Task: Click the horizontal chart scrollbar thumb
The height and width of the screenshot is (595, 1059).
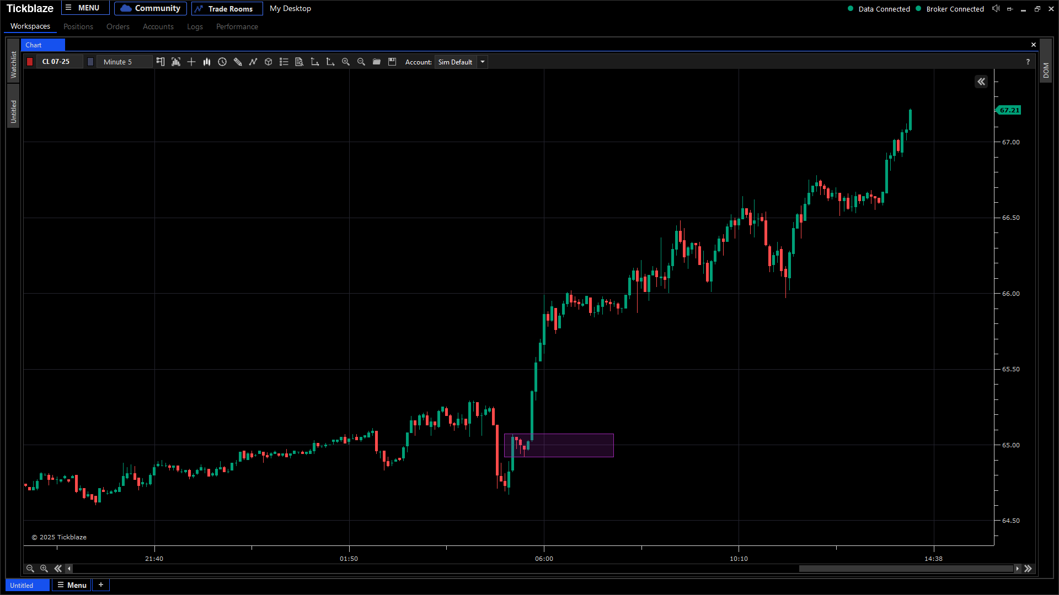Action: (906, 569)
